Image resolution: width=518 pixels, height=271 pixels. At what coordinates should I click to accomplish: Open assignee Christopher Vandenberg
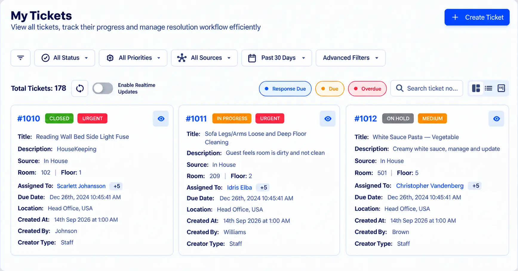click(430, 186)
